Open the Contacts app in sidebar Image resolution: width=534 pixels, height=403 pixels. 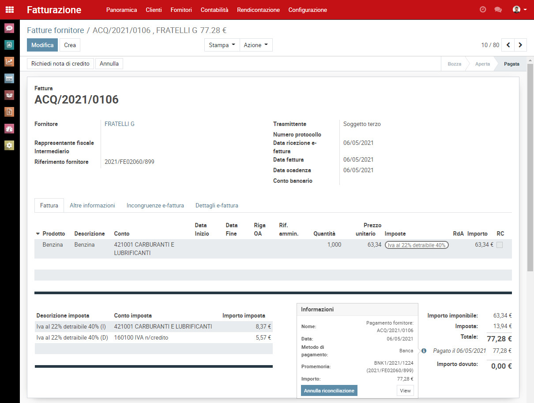[9, 45]
